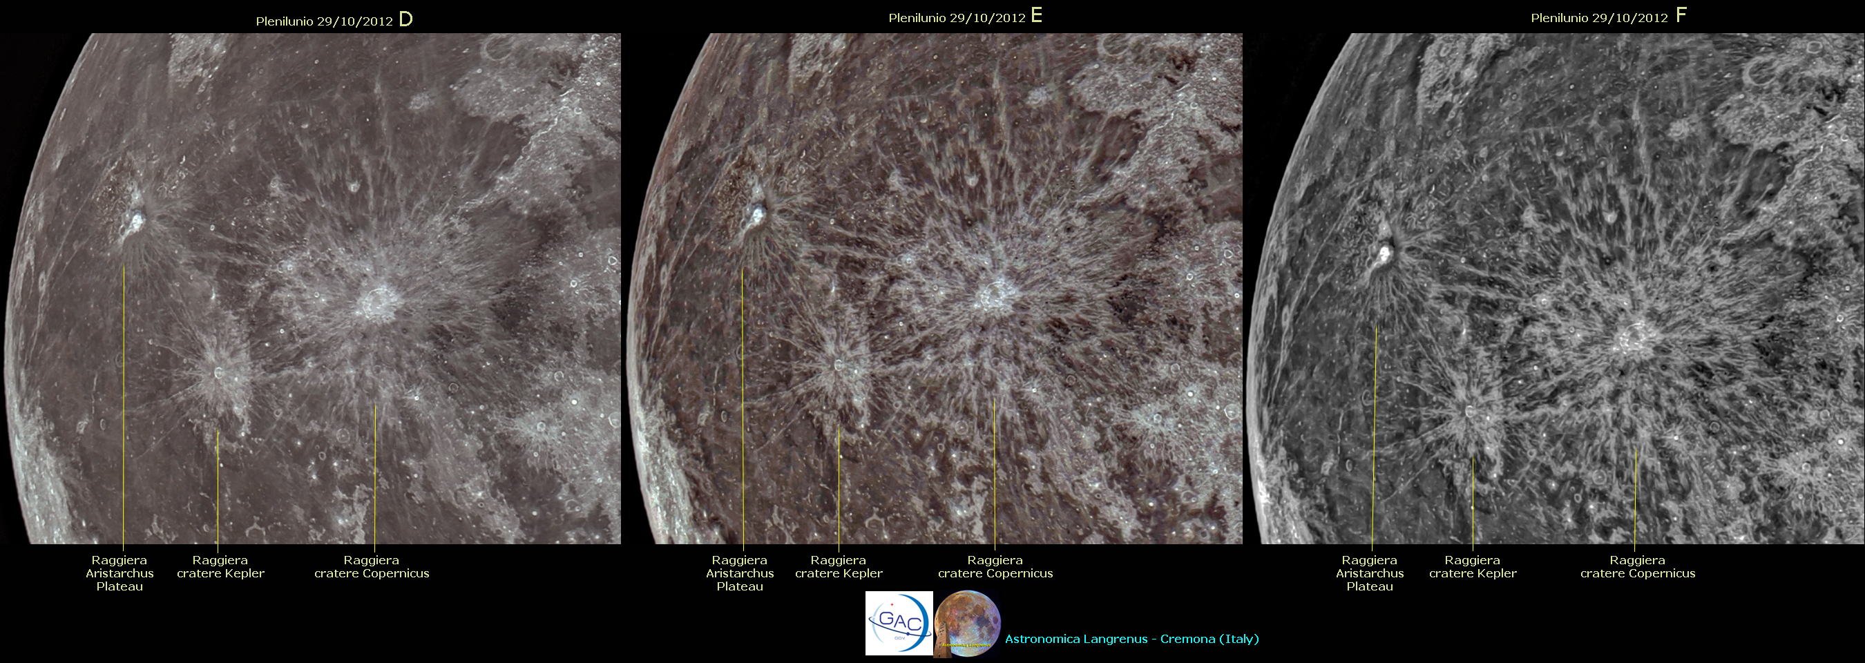Click Raggiera Aristarchus Plateau label under panel F
This screenshot has width=1865, height=663.
[1370, 573]
